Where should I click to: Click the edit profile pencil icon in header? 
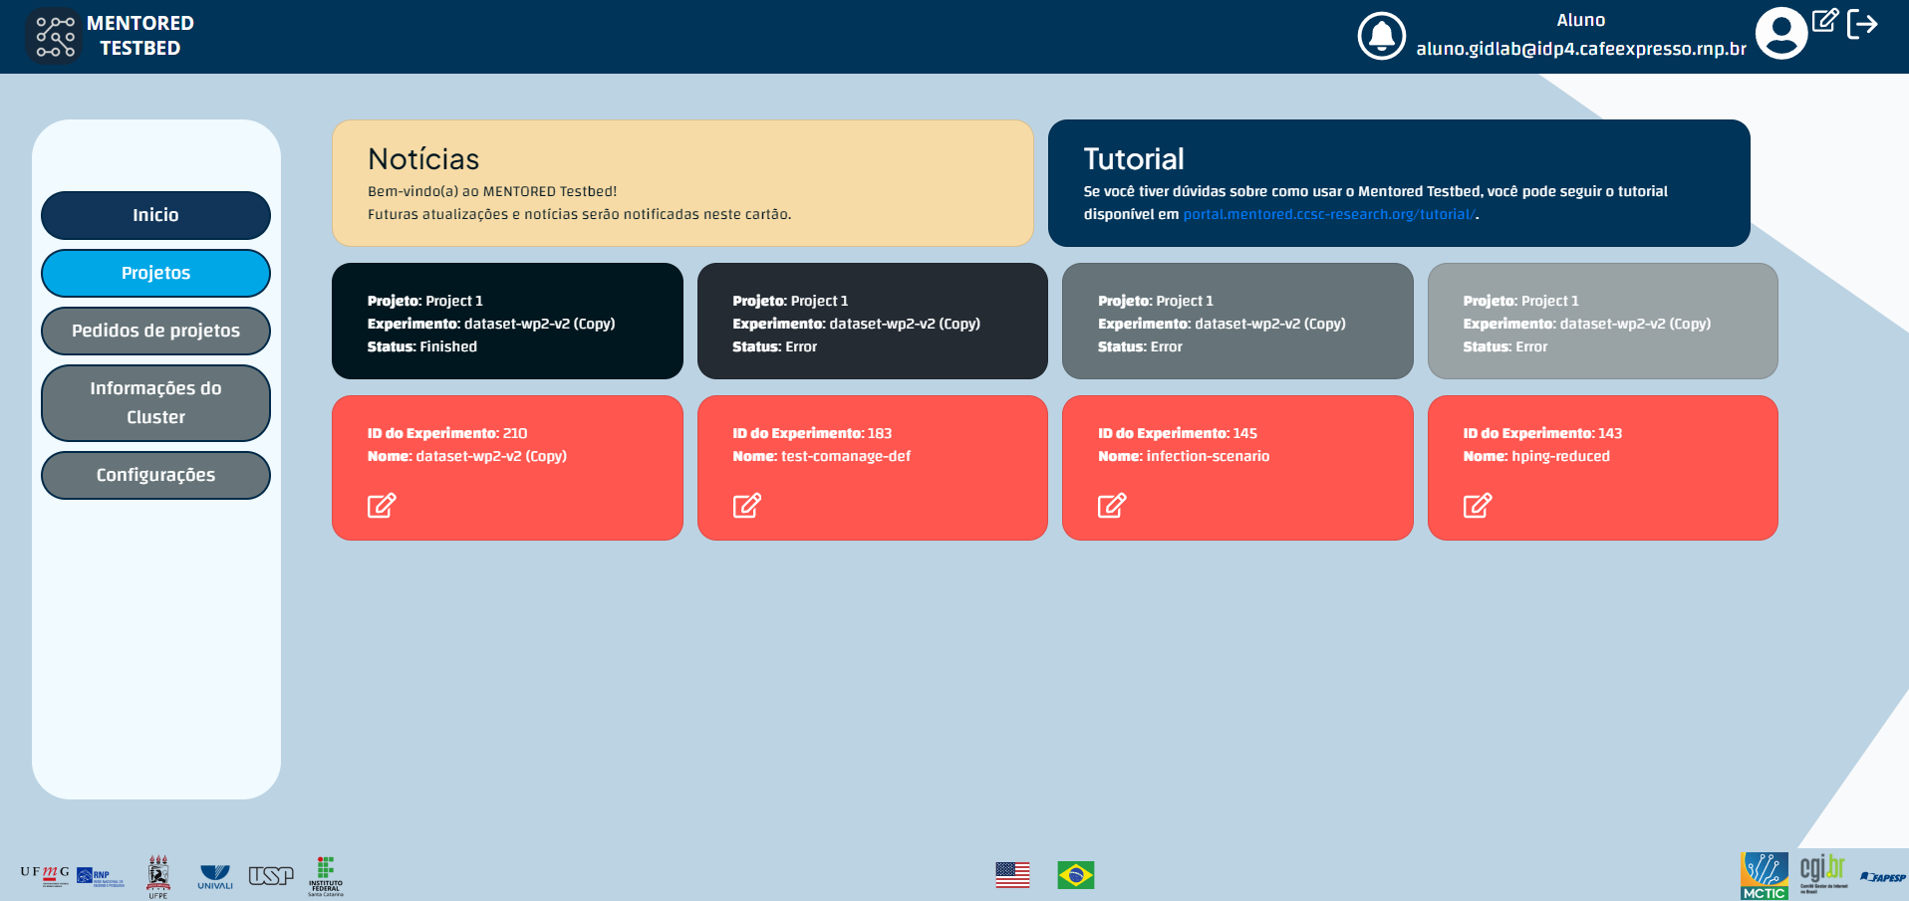click(1824, 21)
